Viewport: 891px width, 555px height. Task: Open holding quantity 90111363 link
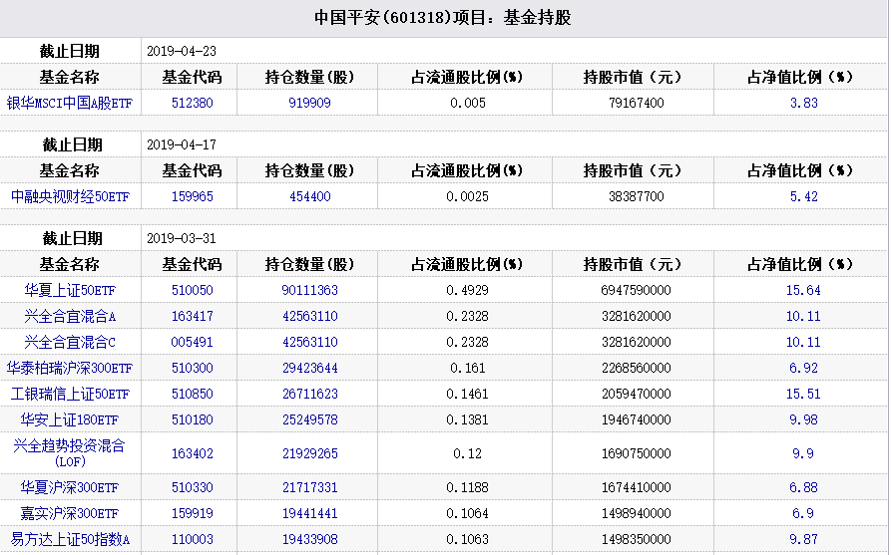309,291
